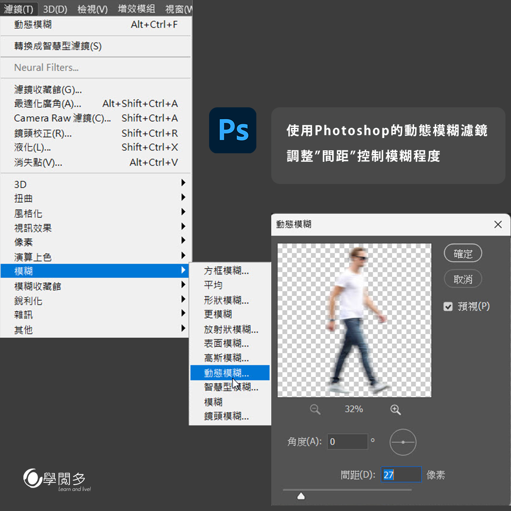The height and width of the screenshot is (511, 511).
Task: Click the 確定 button
Action: point(463,253)
